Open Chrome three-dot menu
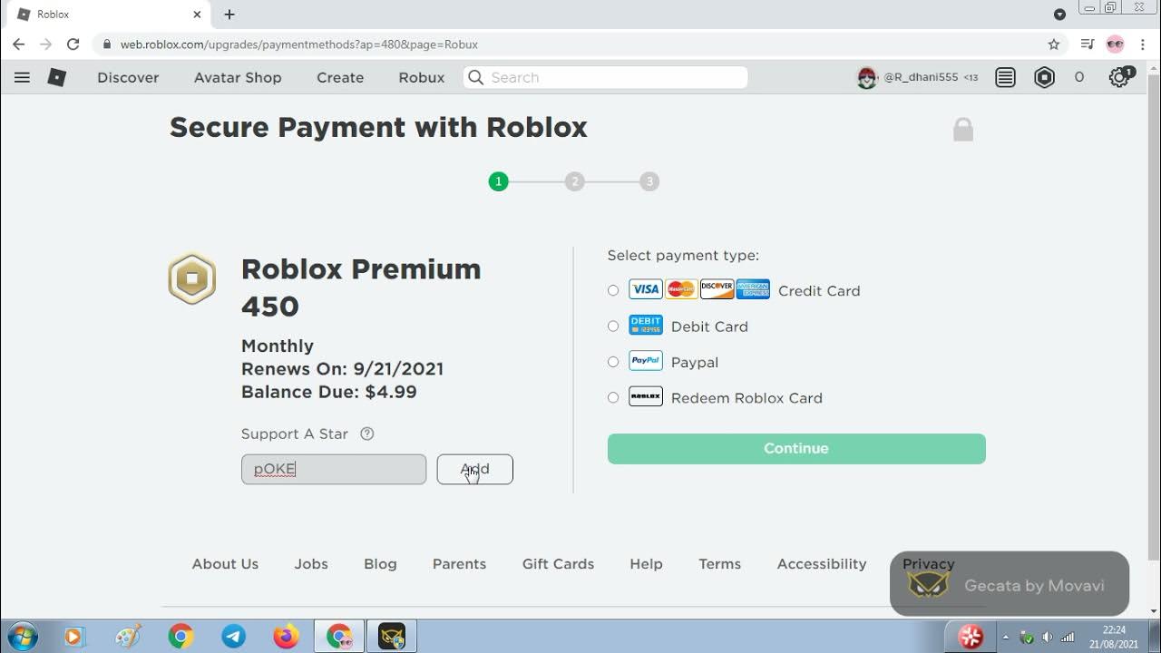Image resolution: width=1161 pixels, height=653 pixels. 1142,44
